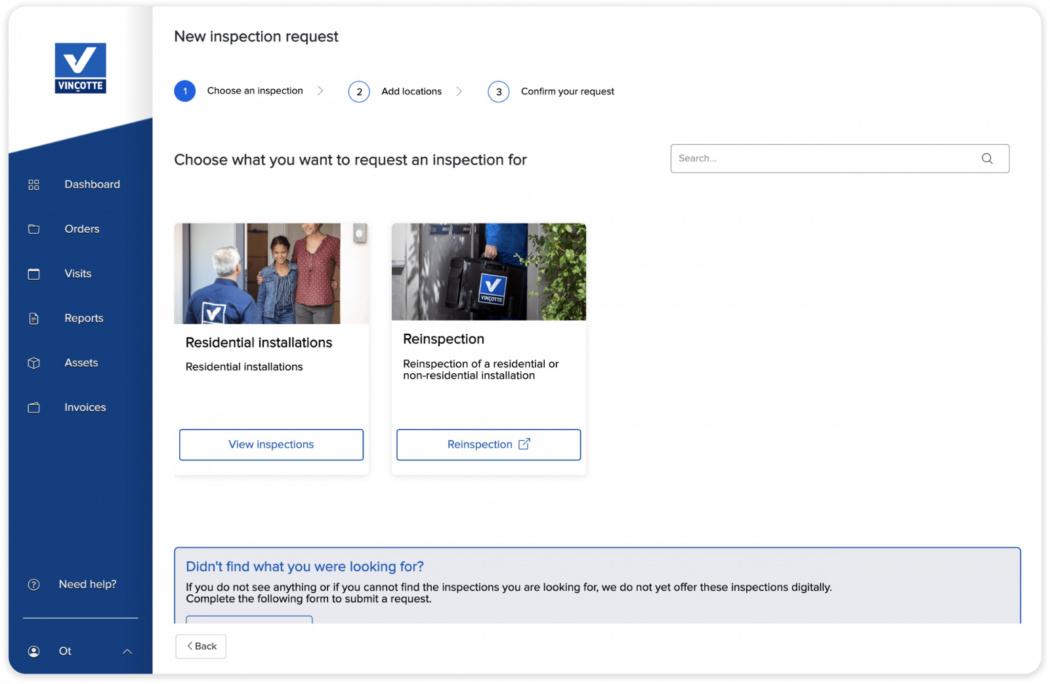Open Invoices using the briefcase icon
The image size is (1050, 684).
(x=33, y=407)
